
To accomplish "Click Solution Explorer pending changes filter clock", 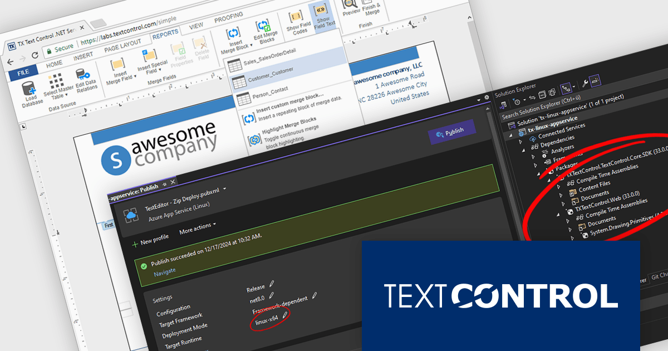I will pyautogui.click(x=516, y=101).
